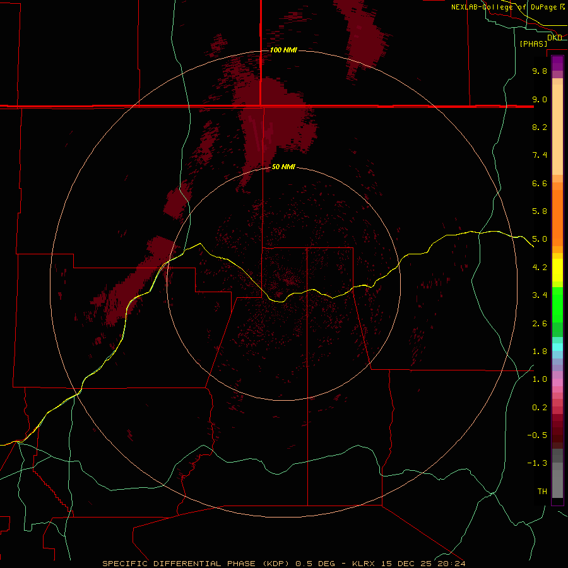This screenshot has height=568, width=568.
Task: Click the 0.2 value on the color scale
Action: tap(540, 408)
